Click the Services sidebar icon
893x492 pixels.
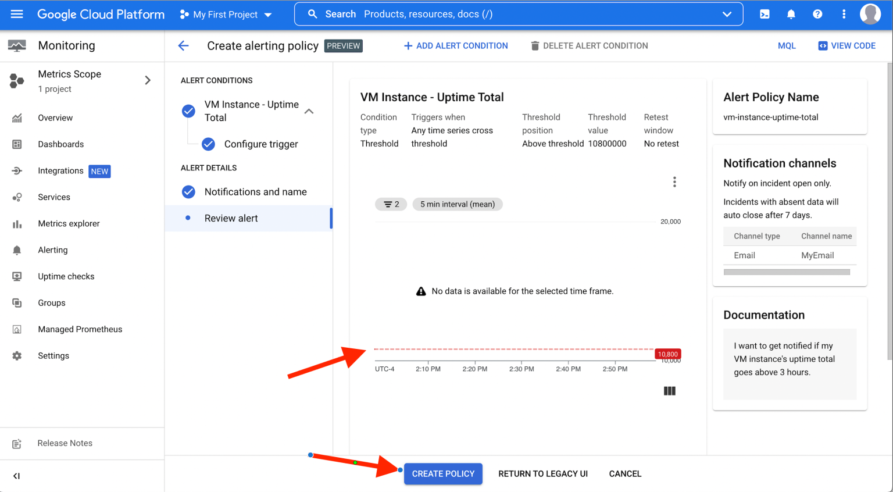coord(17,197)
